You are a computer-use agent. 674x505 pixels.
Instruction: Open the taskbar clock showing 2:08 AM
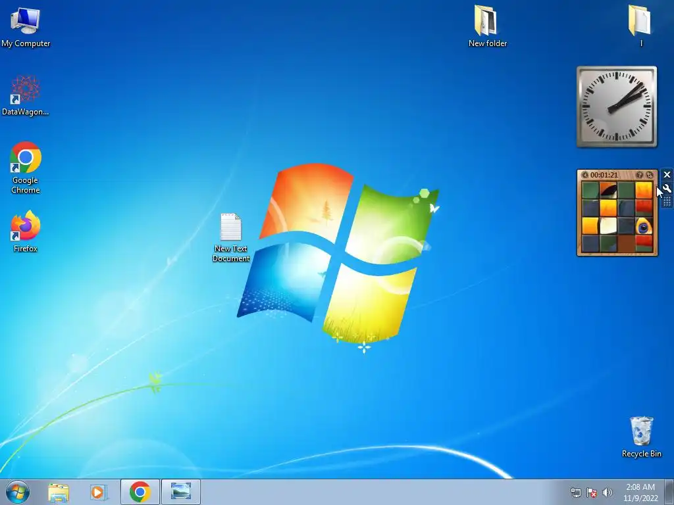click(x=640, y=492)
